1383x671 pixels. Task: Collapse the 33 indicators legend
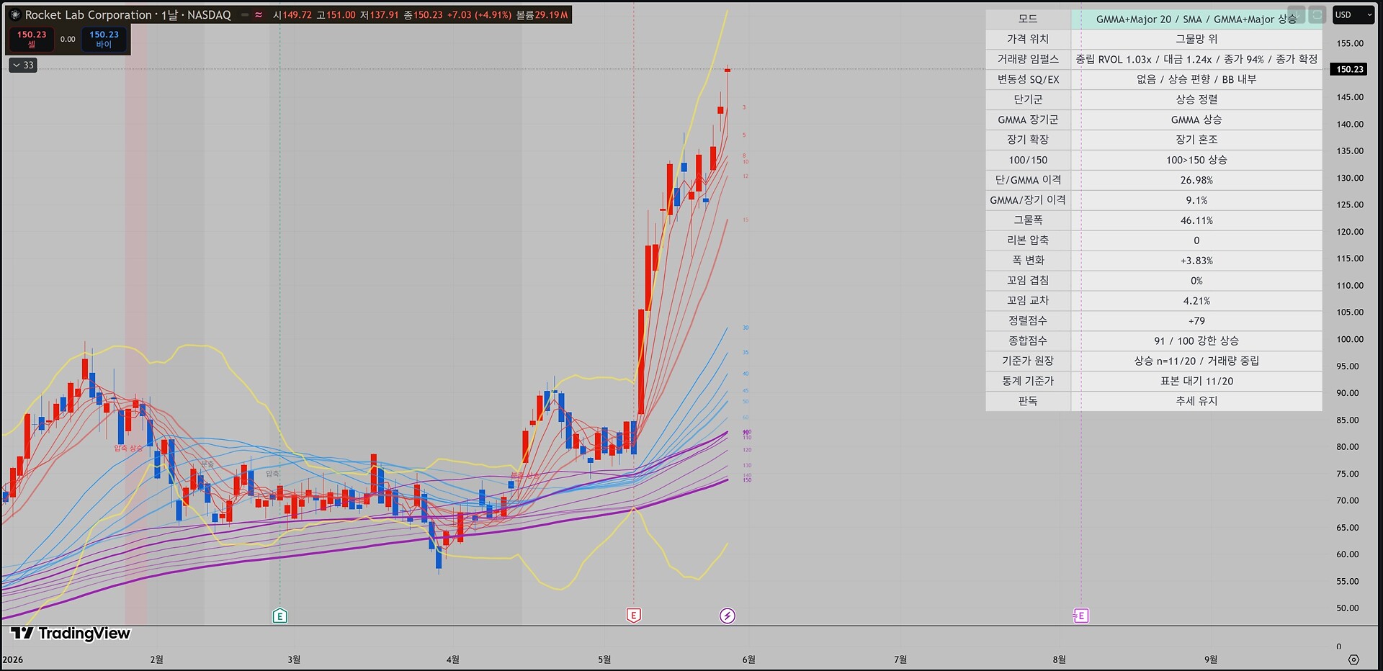[x=23, y=65]
